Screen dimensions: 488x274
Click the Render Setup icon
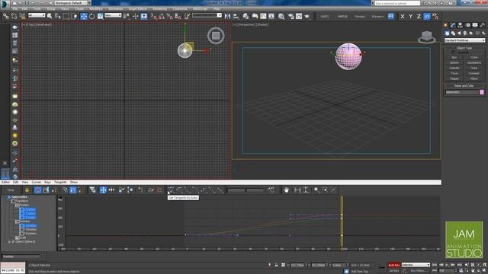(291, 16)
